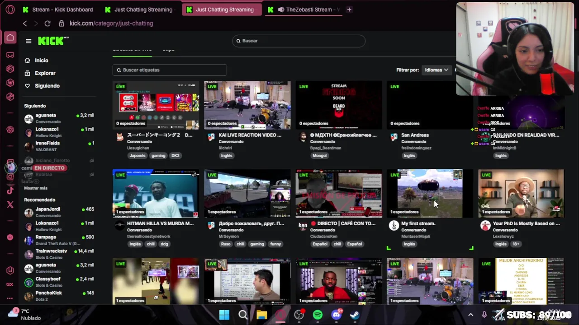The height and width of the screenshot is (325, 579).
Task: Reload the Kick page
Action: (47, 23)
